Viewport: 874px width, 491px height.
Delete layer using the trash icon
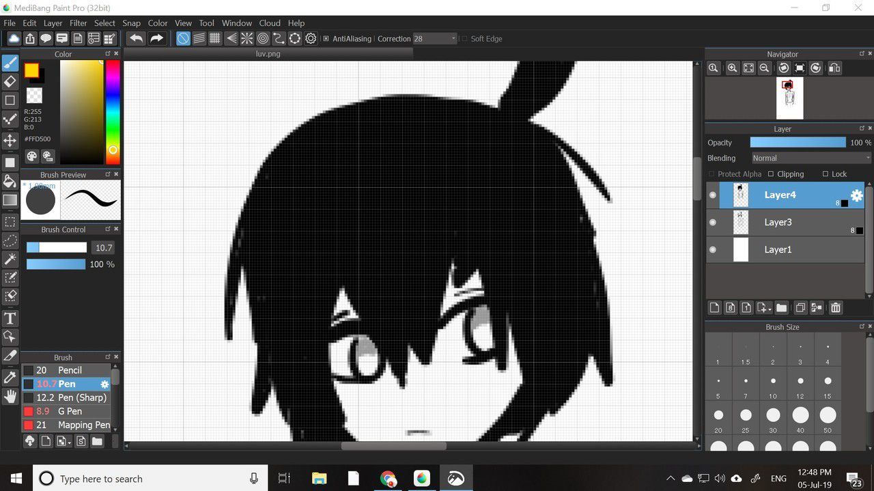(x=836, y=308)
